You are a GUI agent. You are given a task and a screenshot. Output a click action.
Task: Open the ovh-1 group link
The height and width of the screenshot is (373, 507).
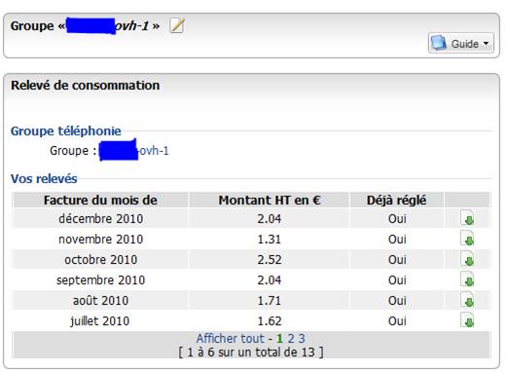(x=133, y=151)
